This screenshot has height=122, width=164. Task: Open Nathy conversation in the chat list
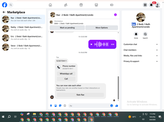[x=23, y=28]
